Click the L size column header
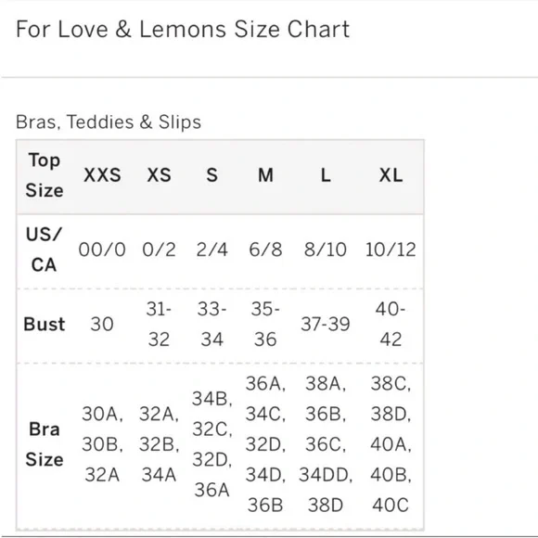 pos(326,175)
